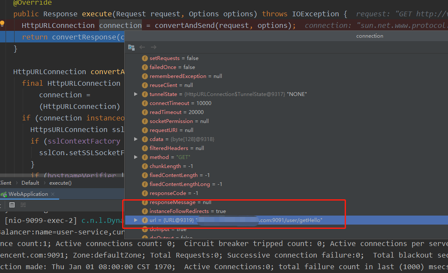448x273 pixels.
Task: Select the readTimeout = 20000 row
Action: (286, 112)
